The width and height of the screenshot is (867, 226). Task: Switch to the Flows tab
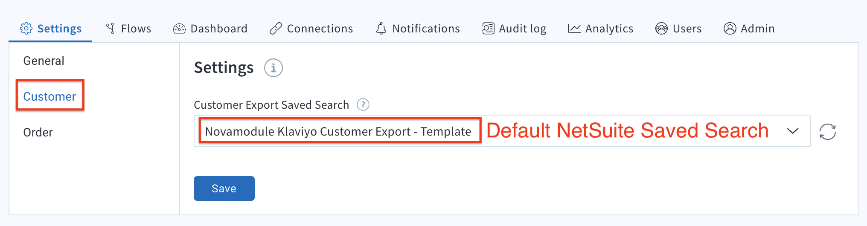(128, 29)
